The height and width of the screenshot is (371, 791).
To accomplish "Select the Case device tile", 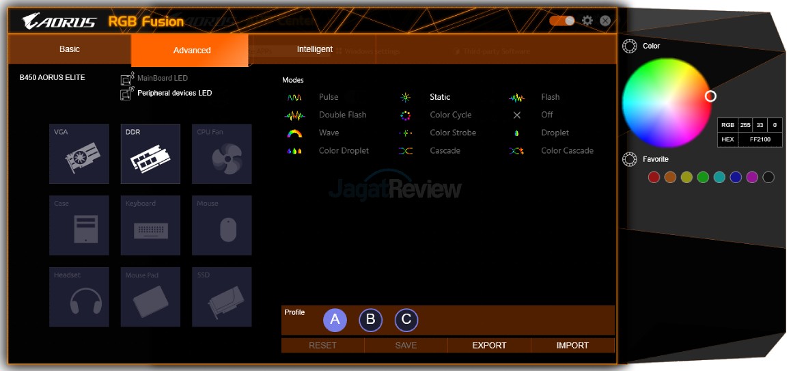I will (79, 225).
